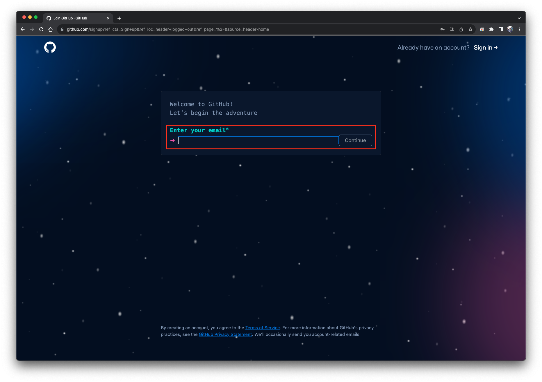Open the red extension icon in toolbar
This screenshot has width=542, height=382.
point(482,29)
